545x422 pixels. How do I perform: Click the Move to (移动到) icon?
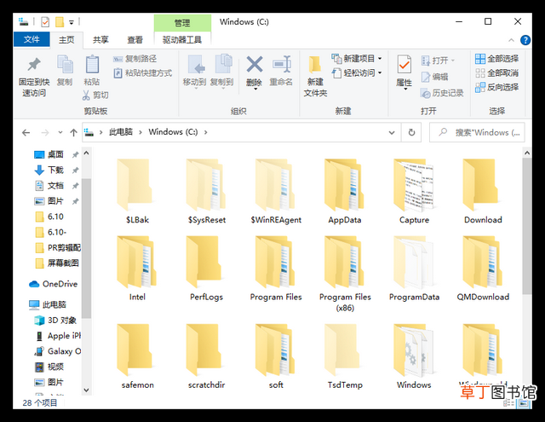click(x=196, y=64)
